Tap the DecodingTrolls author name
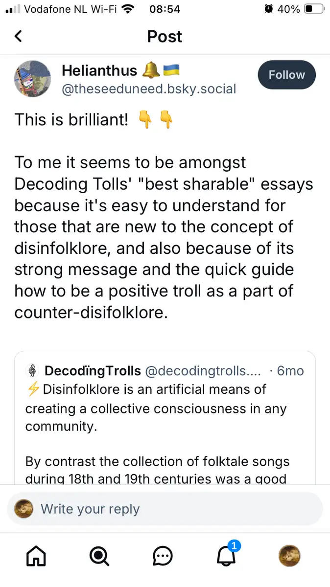 [93, 371]
